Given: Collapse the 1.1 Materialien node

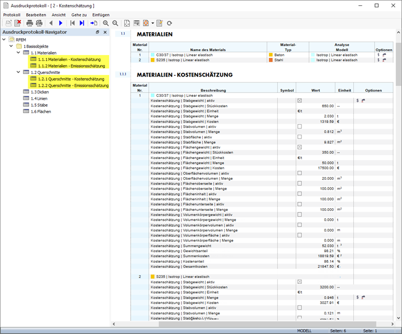Looking at the screenshot, I should click(18, 52).
